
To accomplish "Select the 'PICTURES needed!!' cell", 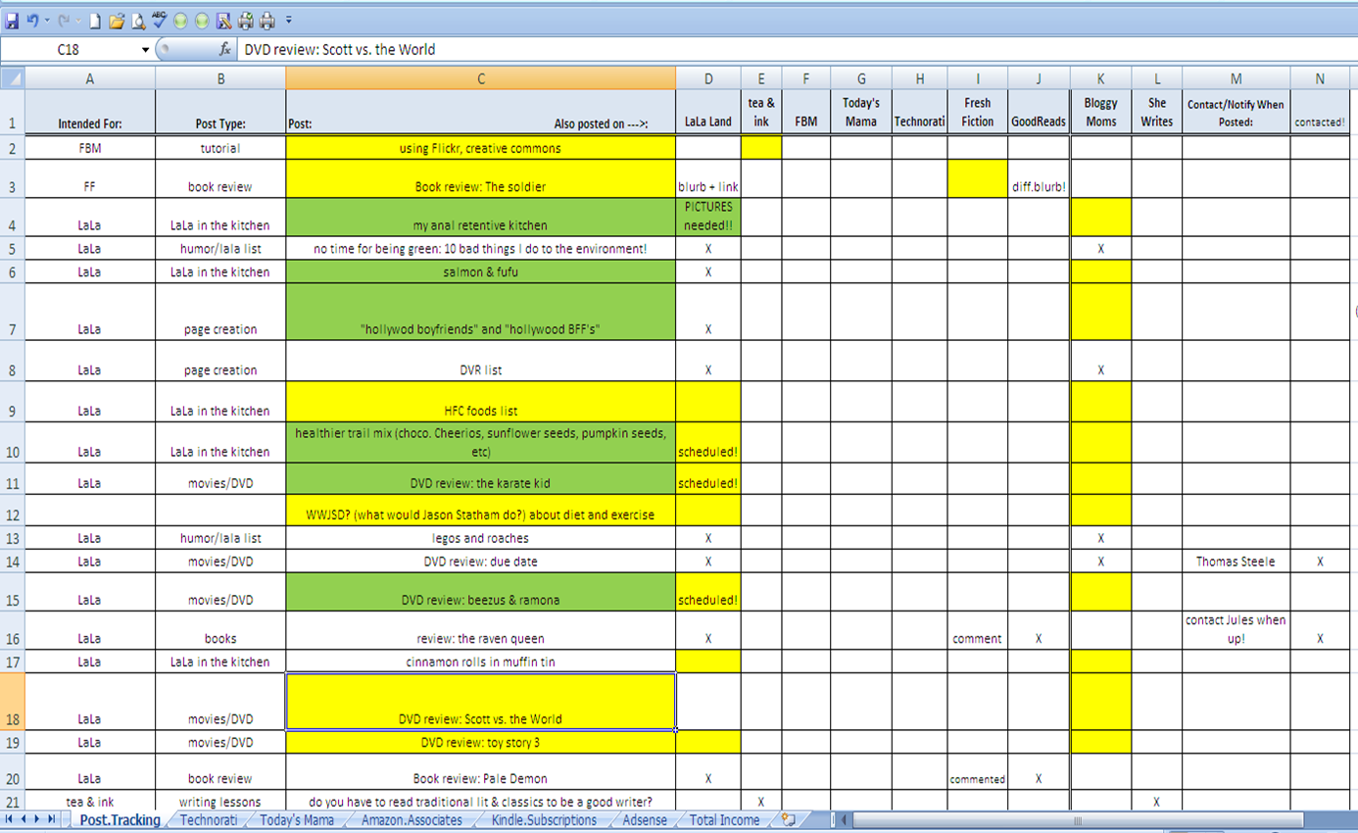I will [707, 218].
